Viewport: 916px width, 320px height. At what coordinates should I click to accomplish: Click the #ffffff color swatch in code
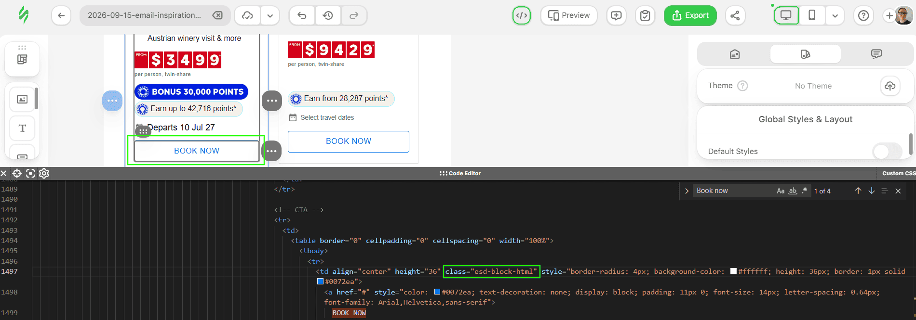[x=733, y=271]
